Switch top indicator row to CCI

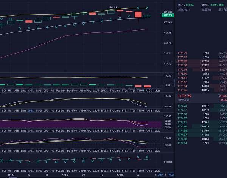[x=4, y=91]
